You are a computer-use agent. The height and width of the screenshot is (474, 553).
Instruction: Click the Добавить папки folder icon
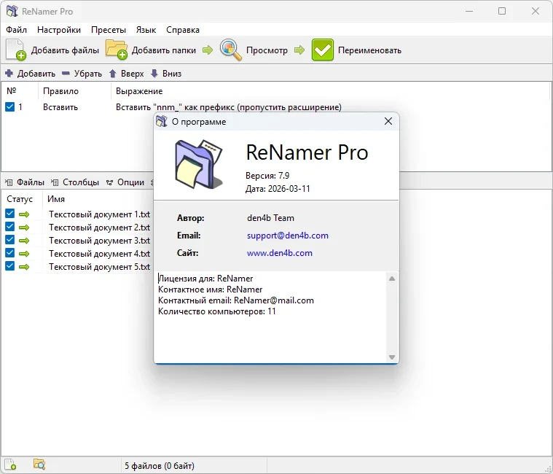[x=117, y=50]
